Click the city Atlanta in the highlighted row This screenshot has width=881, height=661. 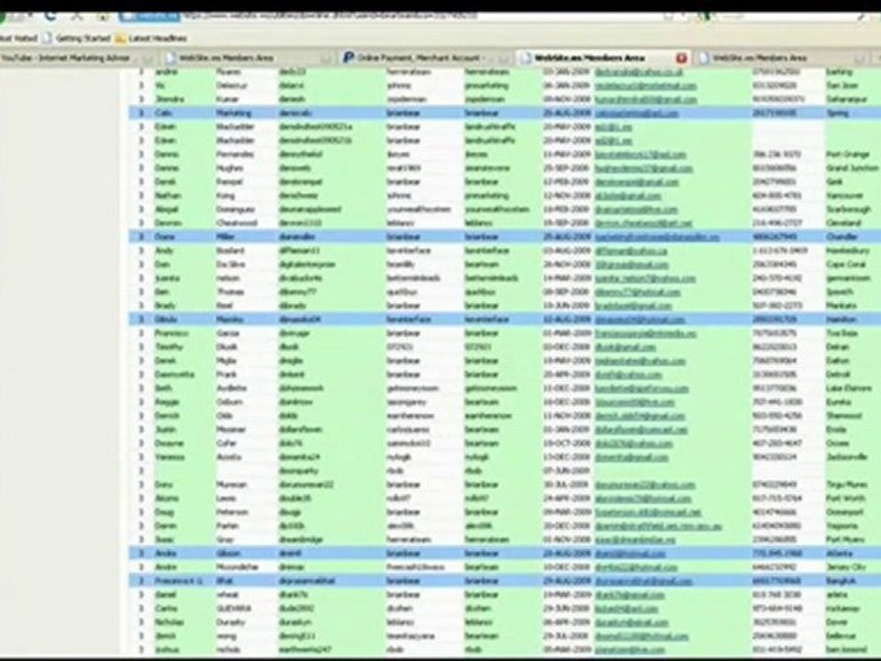click(x=840, y=554)
